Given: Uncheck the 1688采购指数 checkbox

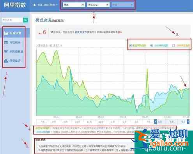Looking at the screenshot, I should [151, 45].
